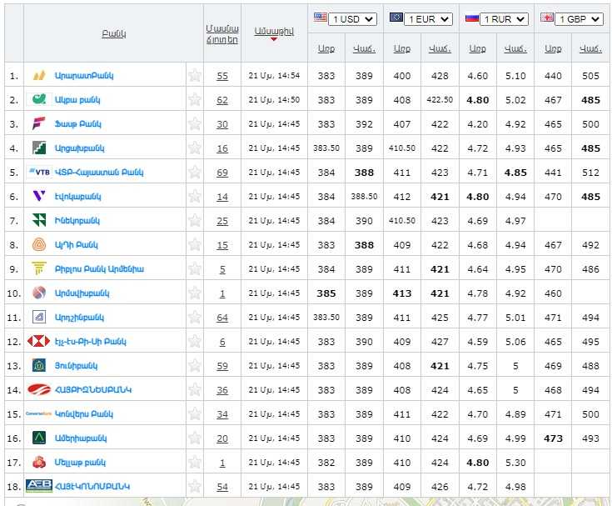The height and width of the screenshot is (506, 612).
Task: Toggle favorite star for Converse Bank row
Action: [195, 414]
